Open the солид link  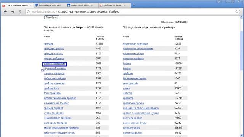[x=126, y=88]
